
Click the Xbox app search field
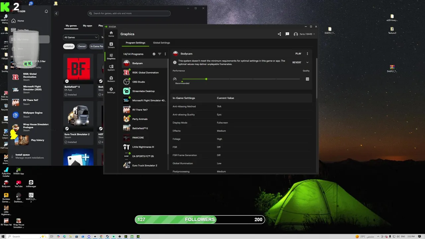coord(129,13)
